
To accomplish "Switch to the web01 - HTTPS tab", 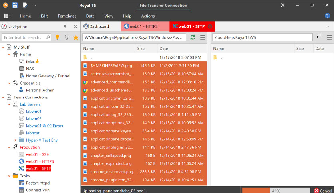I will pos(145,26).
